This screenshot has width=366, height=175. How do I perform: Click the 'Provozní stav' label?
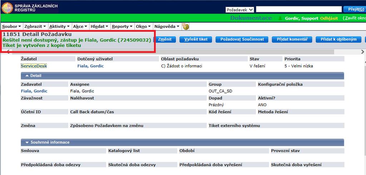point(285,151)
